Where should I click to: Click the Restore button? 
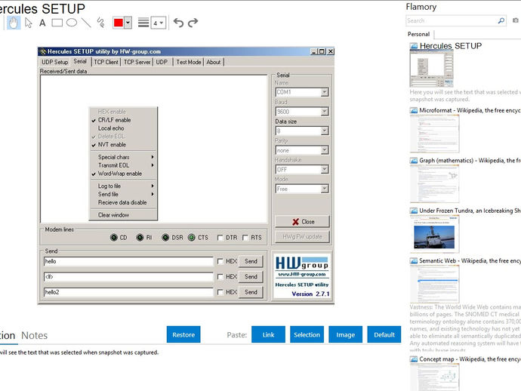point(183,334)
